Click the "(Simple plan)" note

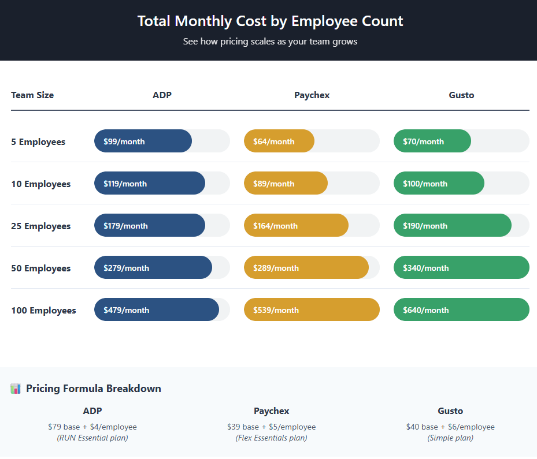450,438
